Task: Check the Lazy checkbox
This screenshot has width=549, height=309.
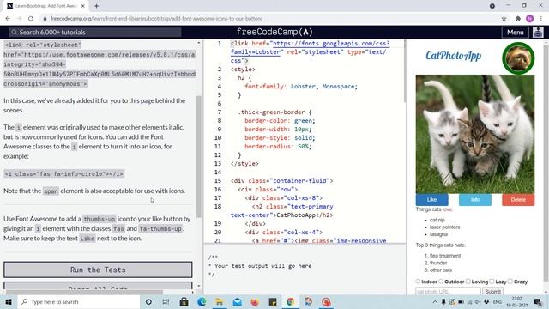Action: coord(492,282)
